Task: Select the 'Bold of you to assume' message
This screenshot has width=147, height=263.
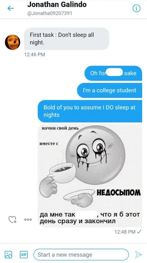Action: [x=90, y=111]
